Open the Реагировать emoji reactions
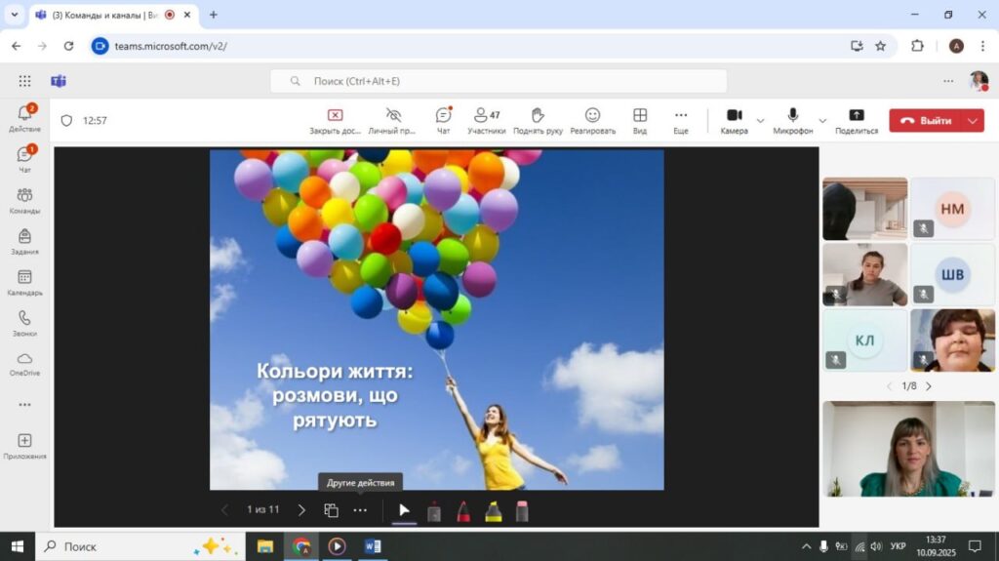This screenshot has width=999, height=561. [x=592, y=115]
